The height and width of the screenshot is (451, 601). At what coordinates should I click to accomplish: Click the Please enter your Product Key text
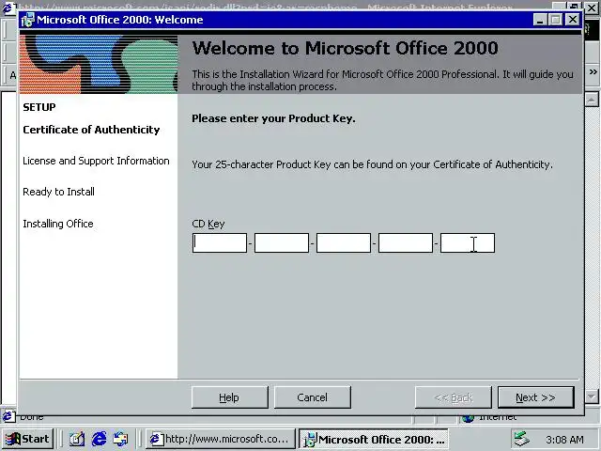click(273, 118)
